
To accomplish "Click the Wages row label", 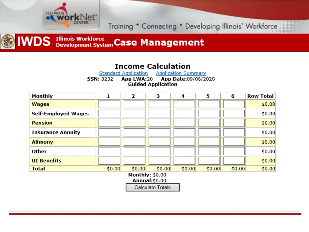I will [x=40, y=104].
